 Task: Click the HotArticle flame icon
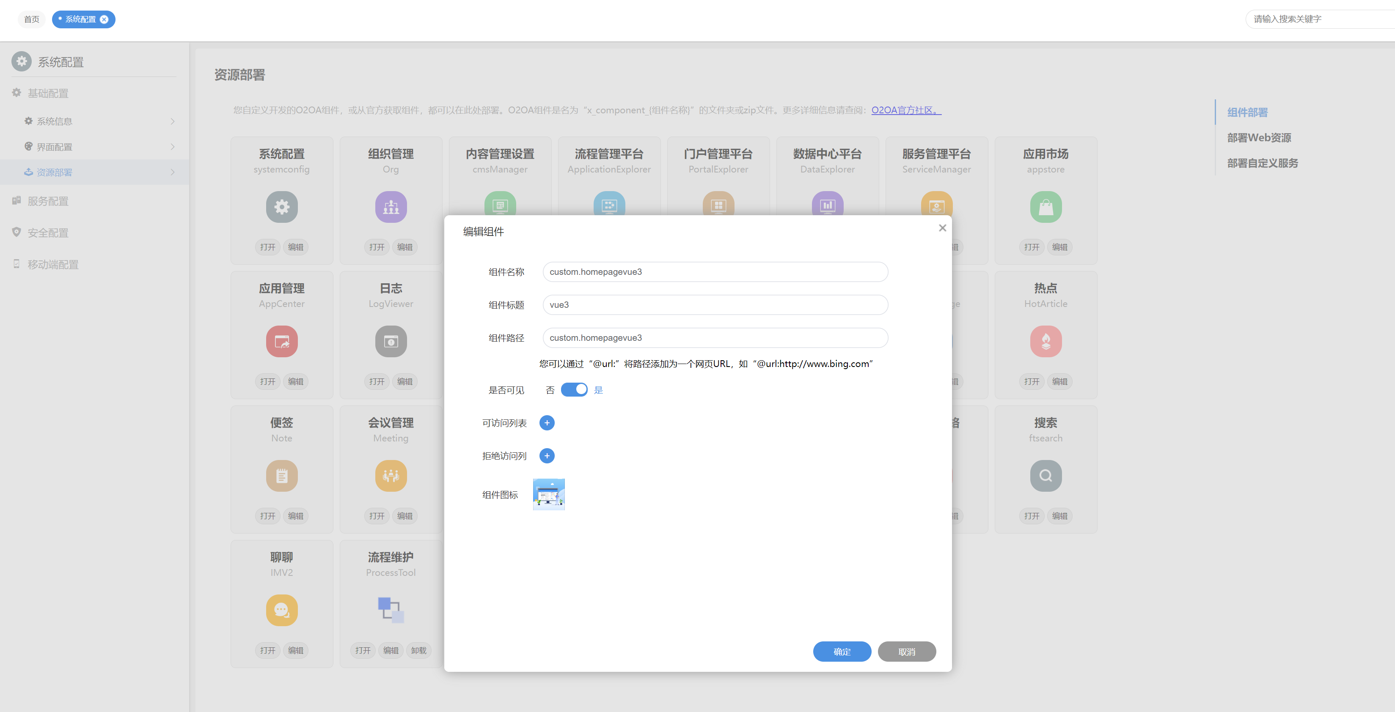pos(1045,341)
